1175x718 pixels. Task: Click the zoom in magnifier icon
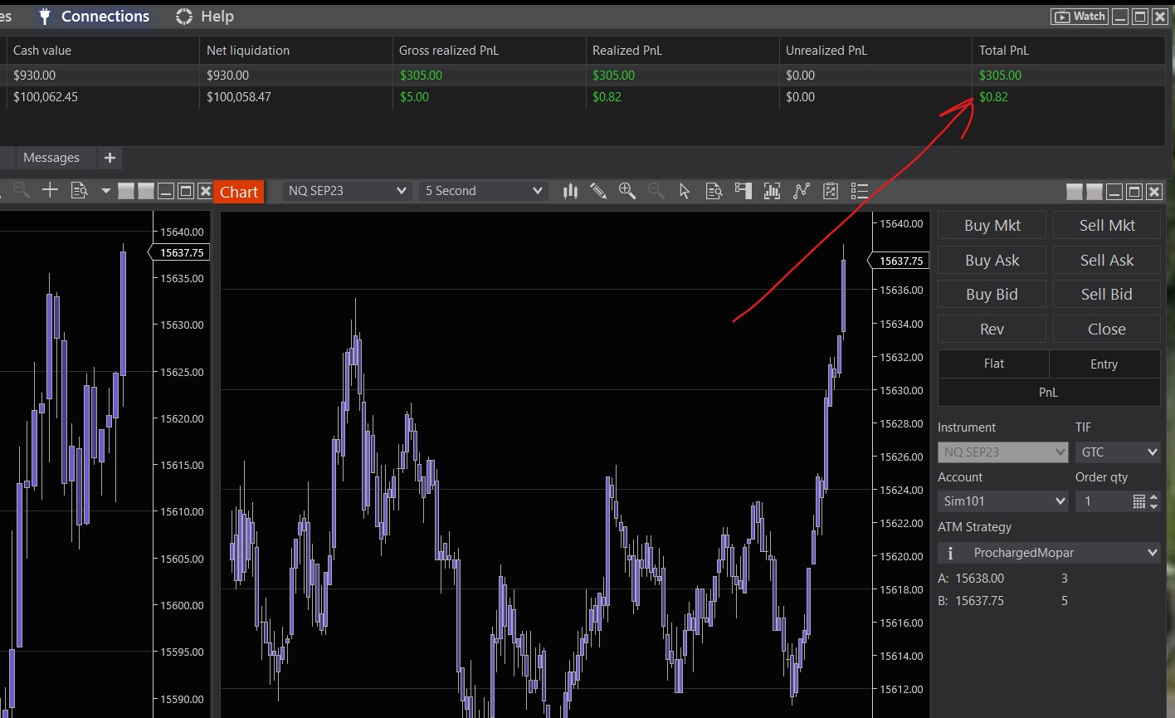pos(627,192)
